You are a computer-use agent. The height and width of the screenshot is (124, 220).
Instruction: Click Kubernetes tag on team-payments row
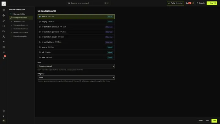pyautogui.click(x=109, y=32)
